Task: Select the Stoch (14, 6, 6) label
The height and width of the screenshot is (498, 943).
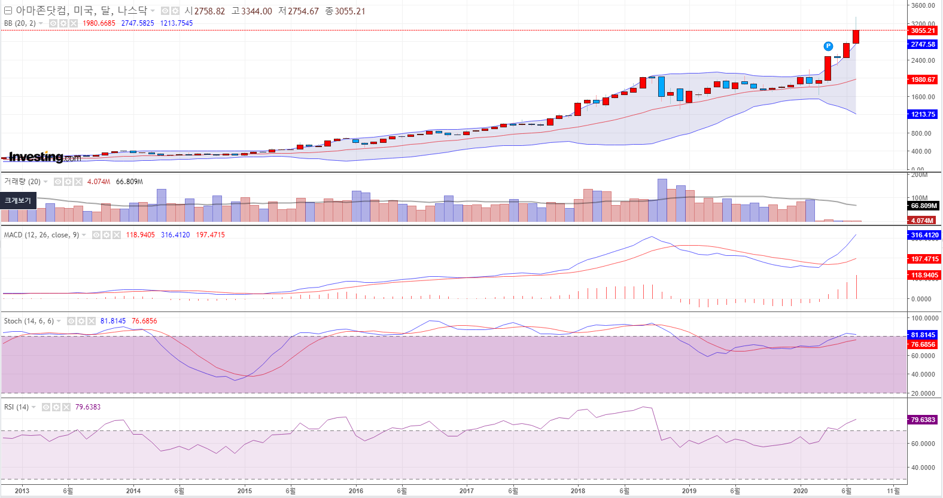Action: click(x=29, y=321)
